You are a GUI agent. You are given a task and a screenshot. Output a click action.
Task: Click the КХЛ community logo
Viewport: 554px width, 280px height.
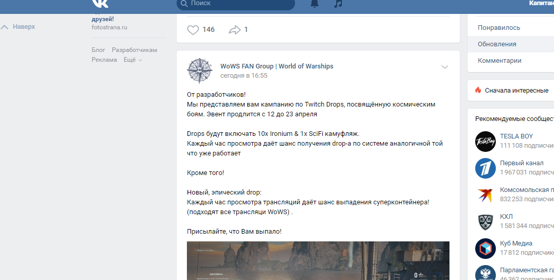click(486, 222)
